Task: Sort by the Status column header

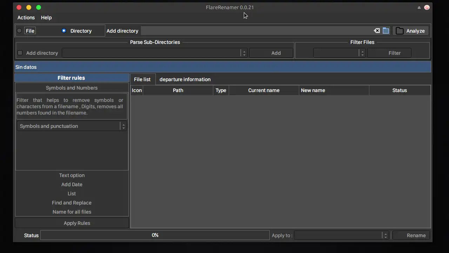Action: [x=400, y=90]
